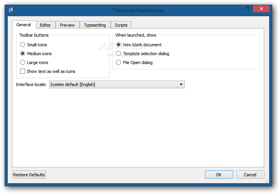Go to the Scripts tab
Image resolution: width=280 pixels, height=194 pixels.
[121, 25]
